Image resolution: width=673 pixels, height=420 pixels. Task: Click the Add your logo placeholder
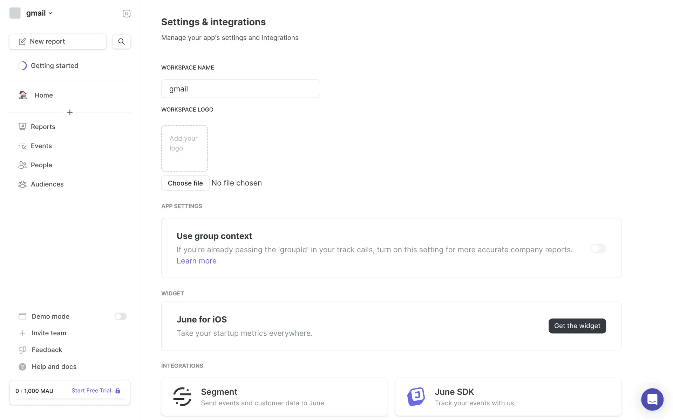[x=184, y=148]
